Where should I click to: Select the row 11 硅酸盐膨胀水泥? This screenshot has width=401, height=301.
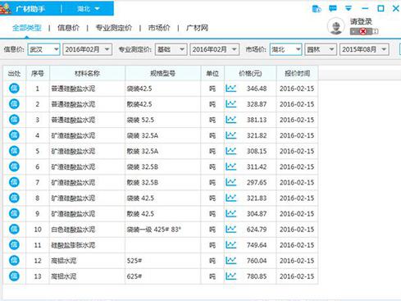coord(161,245)
